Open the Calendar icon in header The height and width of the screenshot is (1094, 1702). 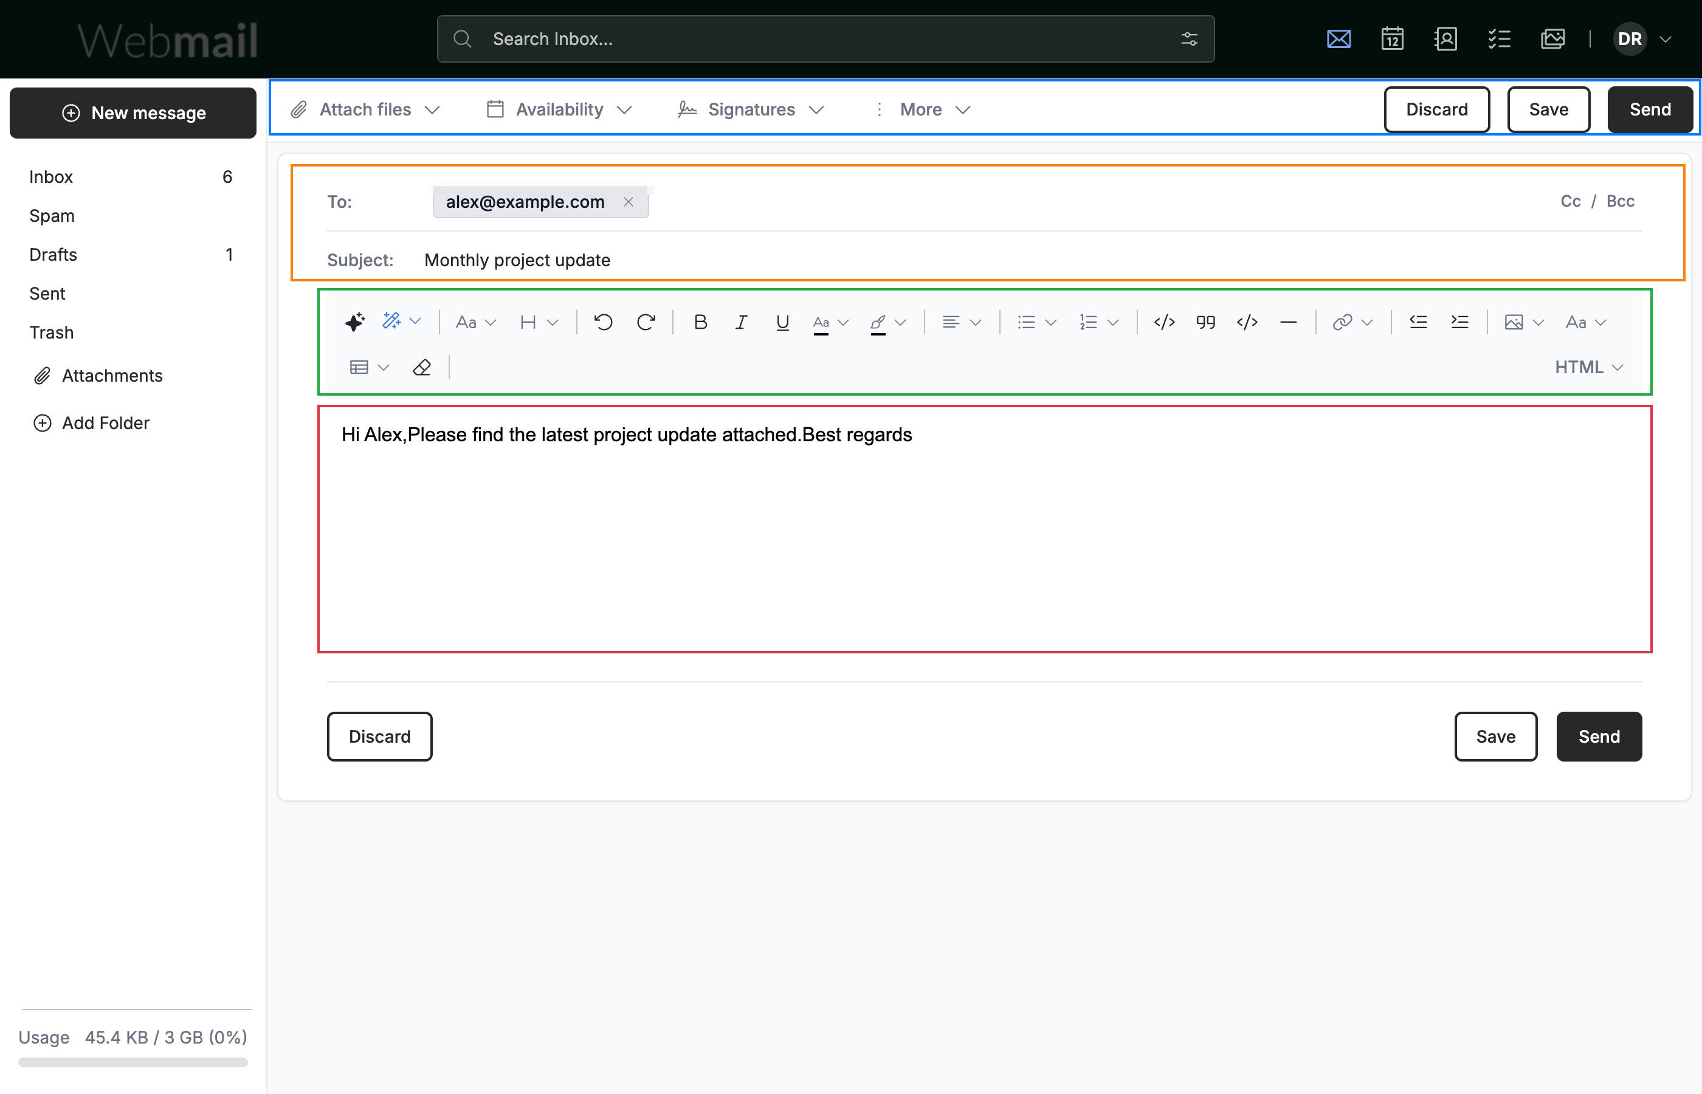[1392, 39]
